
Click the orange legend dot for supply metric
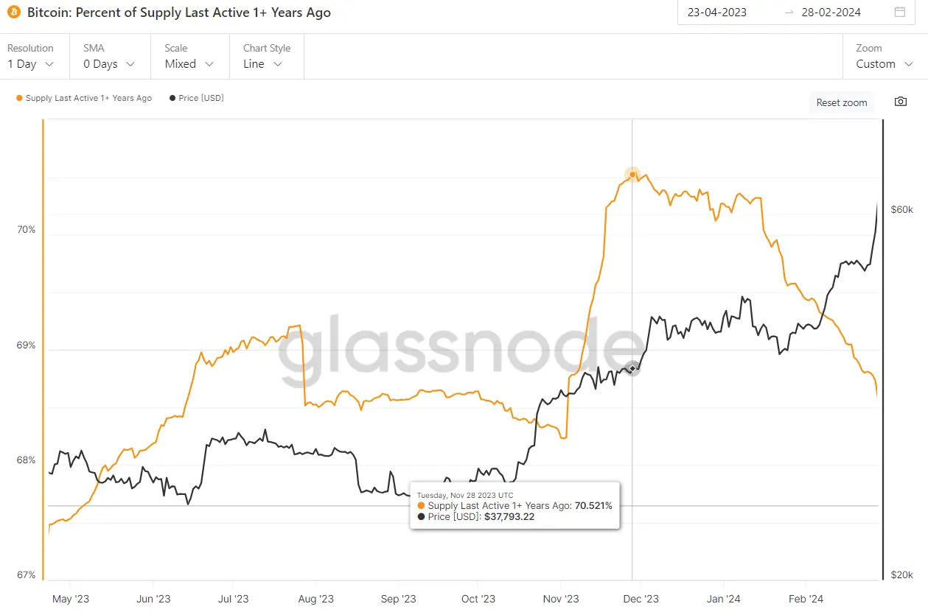click(x=18, y=97)
